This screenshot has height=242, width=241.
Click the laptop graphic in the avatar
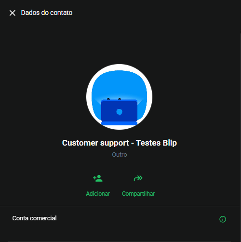pyautogui.click(x=119, y=112)
